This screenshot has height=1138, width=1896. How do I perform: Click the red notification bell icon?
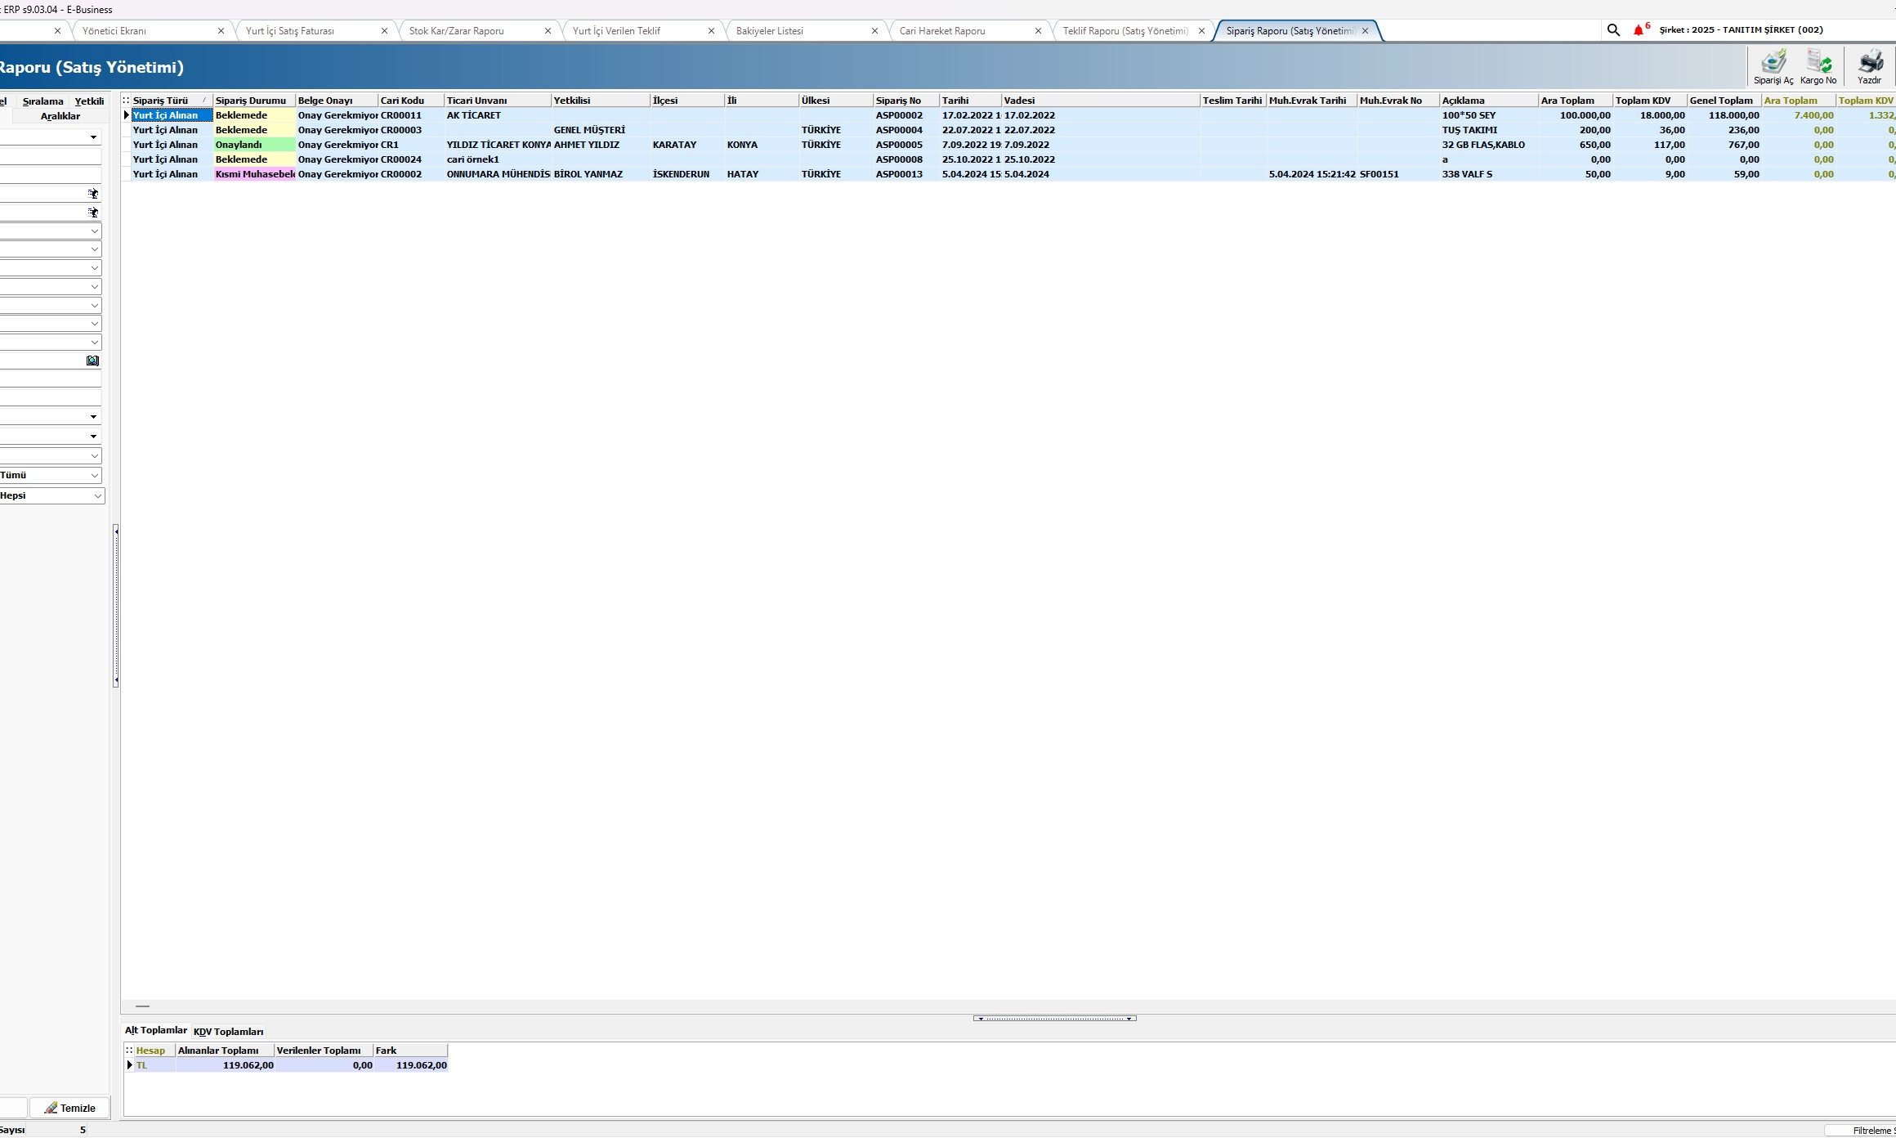(1638, 30)
